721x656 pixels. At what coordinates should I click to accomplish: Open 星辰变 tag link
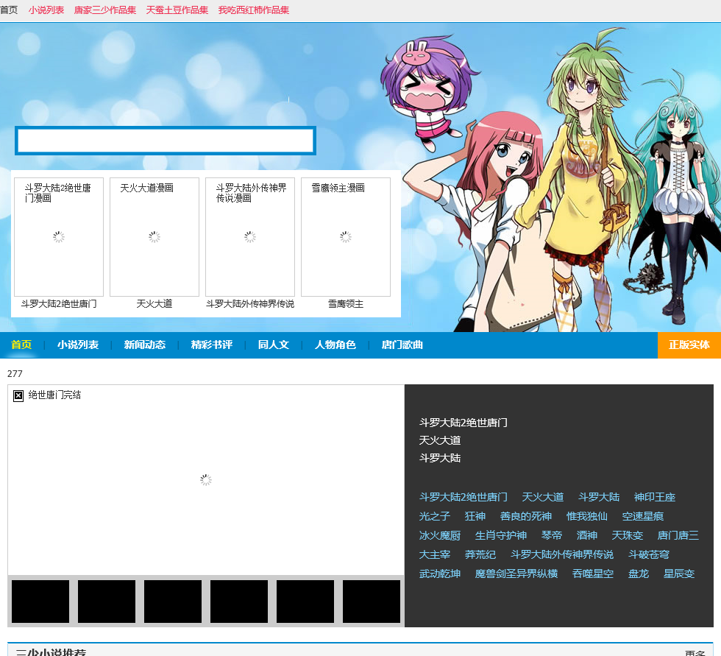(x=678, y=574)
